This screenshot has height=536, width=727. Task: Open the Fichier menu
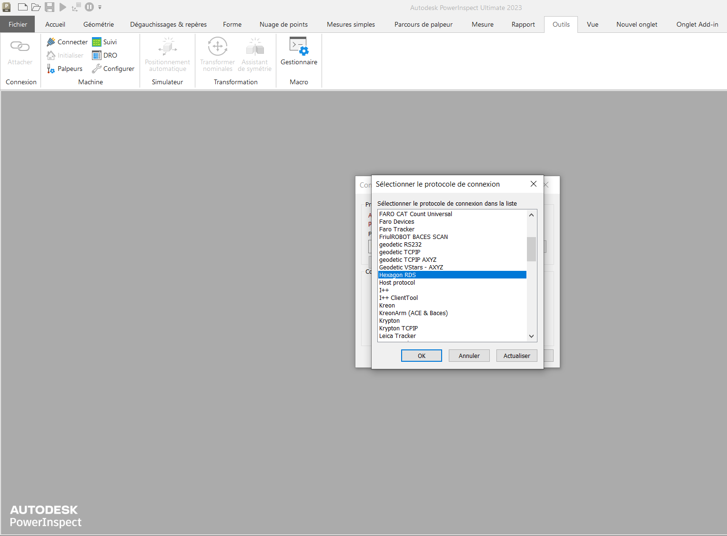coord(18,24)
